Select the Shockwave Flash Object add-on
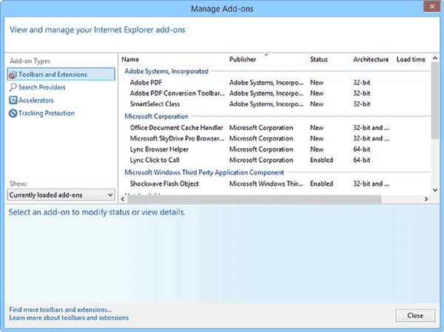Image resolution: width=444 pixels, height=332 pixels. tap(166, 183)
